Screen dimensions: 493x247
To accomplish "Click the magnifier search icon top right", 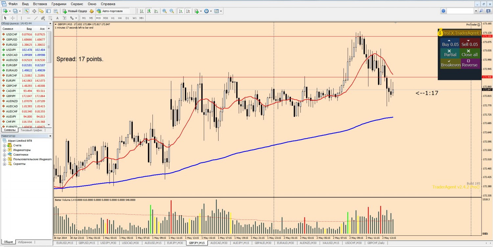I will pyautogui.click(x=481, y=11).
